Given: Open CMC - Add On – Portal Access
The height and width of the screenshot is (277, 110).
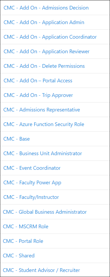Looking at the screenshot, I should (x=38, y=81).
